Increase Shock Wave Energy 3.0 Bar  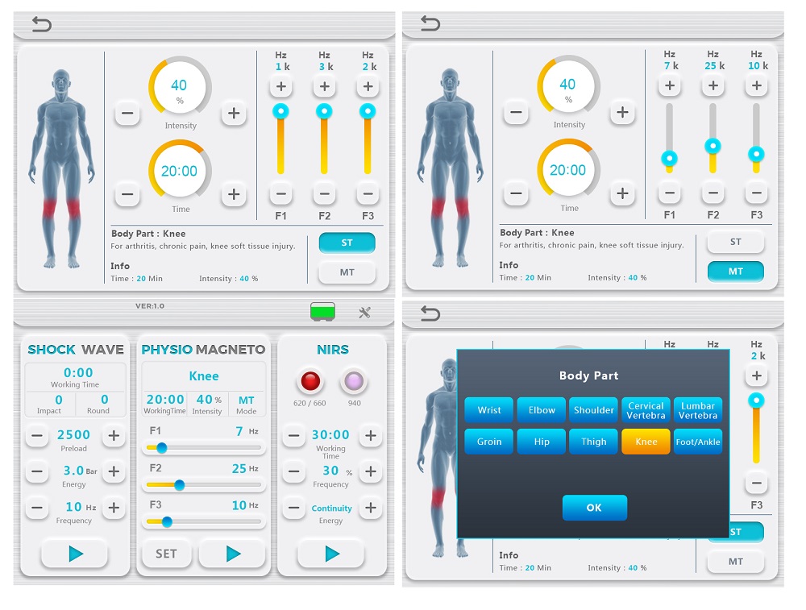click(x=114, y=471)
